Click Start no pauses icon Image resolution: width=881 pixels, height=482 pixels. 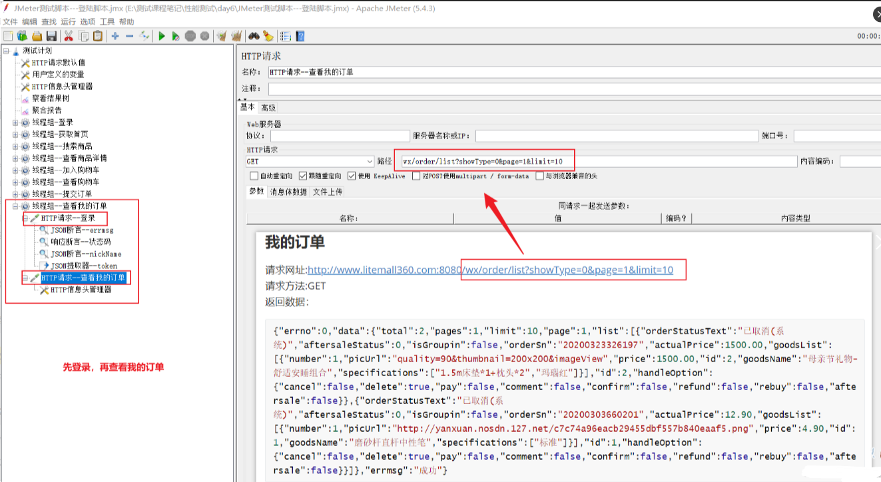(176, 36)
